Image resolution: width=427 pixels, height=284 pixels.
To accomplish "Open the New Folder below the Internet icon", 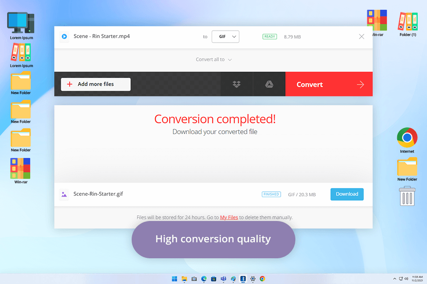I will pyautogui.click(x=407, y=169).
